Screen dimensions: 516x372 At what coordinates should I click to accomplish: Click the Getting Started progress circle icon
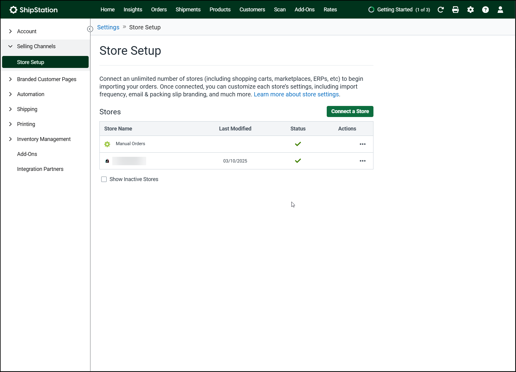[371, 10]
